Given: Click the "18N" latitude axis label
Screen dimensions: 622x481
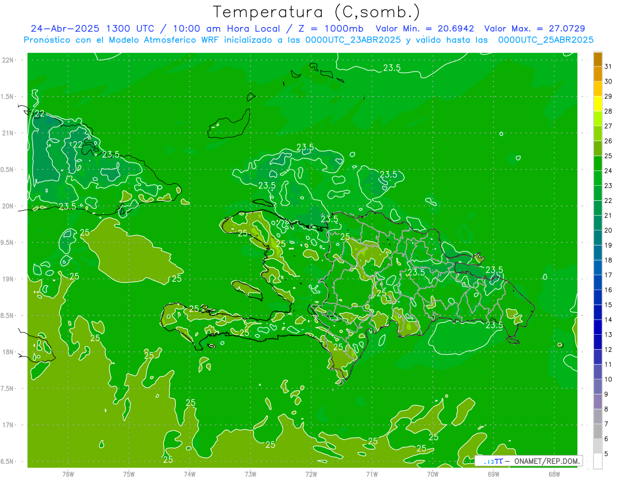Looking at the screenshot, I should 9,352.
